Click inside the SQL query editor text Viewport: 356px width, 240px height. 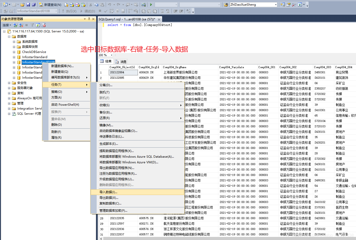139,25
